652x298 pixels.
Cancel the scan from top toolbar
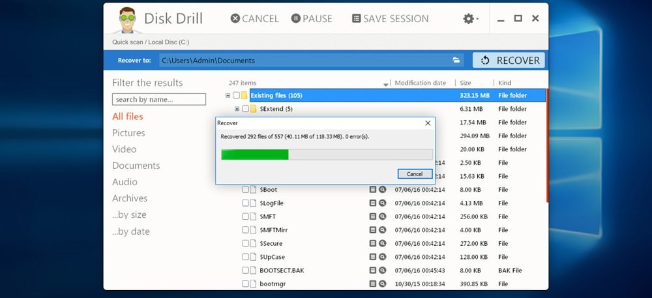[254, 19]
